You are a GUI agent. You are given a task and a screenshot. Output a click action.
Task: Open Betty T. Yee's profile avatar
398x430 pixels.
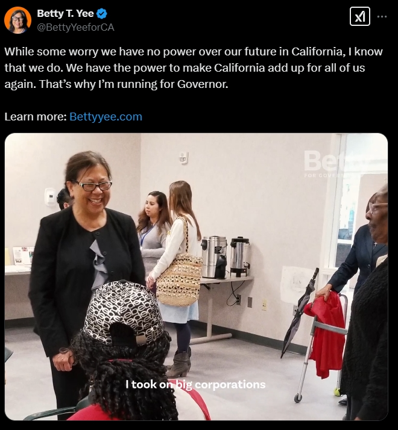coord(17,20)
